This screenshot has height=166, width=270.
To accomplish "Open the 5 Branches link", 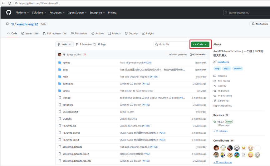I will point(84,44).
